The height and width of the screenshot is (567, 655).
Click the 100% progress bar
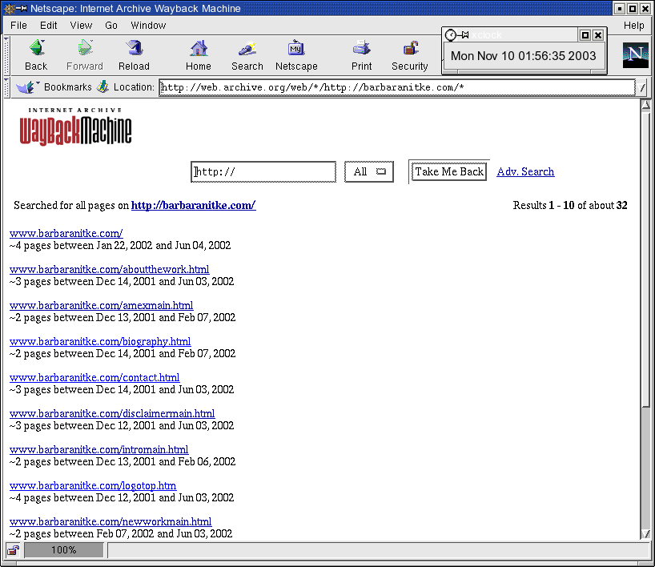click(x=63, y=550)
